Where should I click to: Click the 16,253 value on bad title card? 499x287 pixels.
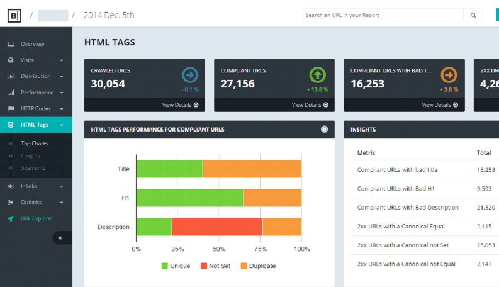[x=367, y=84]
